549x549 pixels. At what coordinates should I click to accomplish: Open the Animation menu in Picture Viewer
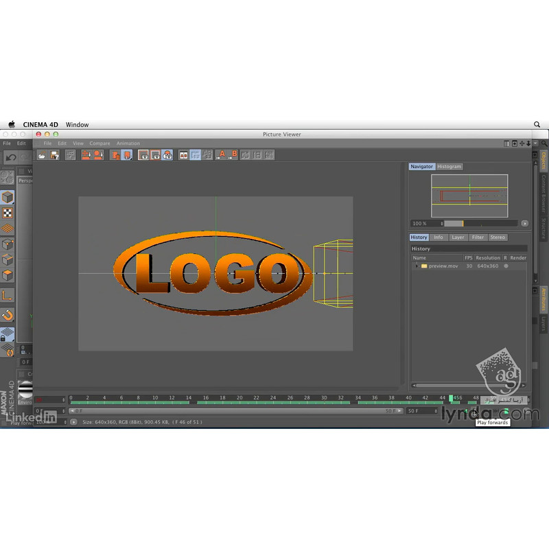(x=128, y=143)
